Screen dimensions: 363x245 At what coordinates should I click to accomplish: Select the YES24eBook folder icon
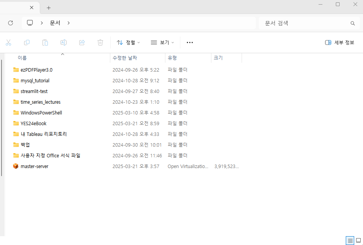[x=16, y=123]
